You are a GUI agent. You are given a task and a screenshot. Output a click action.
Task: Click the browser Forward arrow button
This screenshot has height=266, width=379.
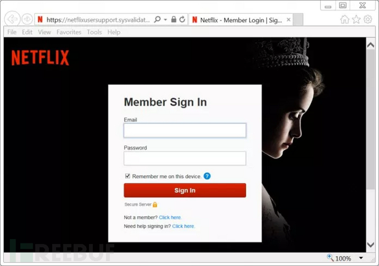click(x=27, y=19)
